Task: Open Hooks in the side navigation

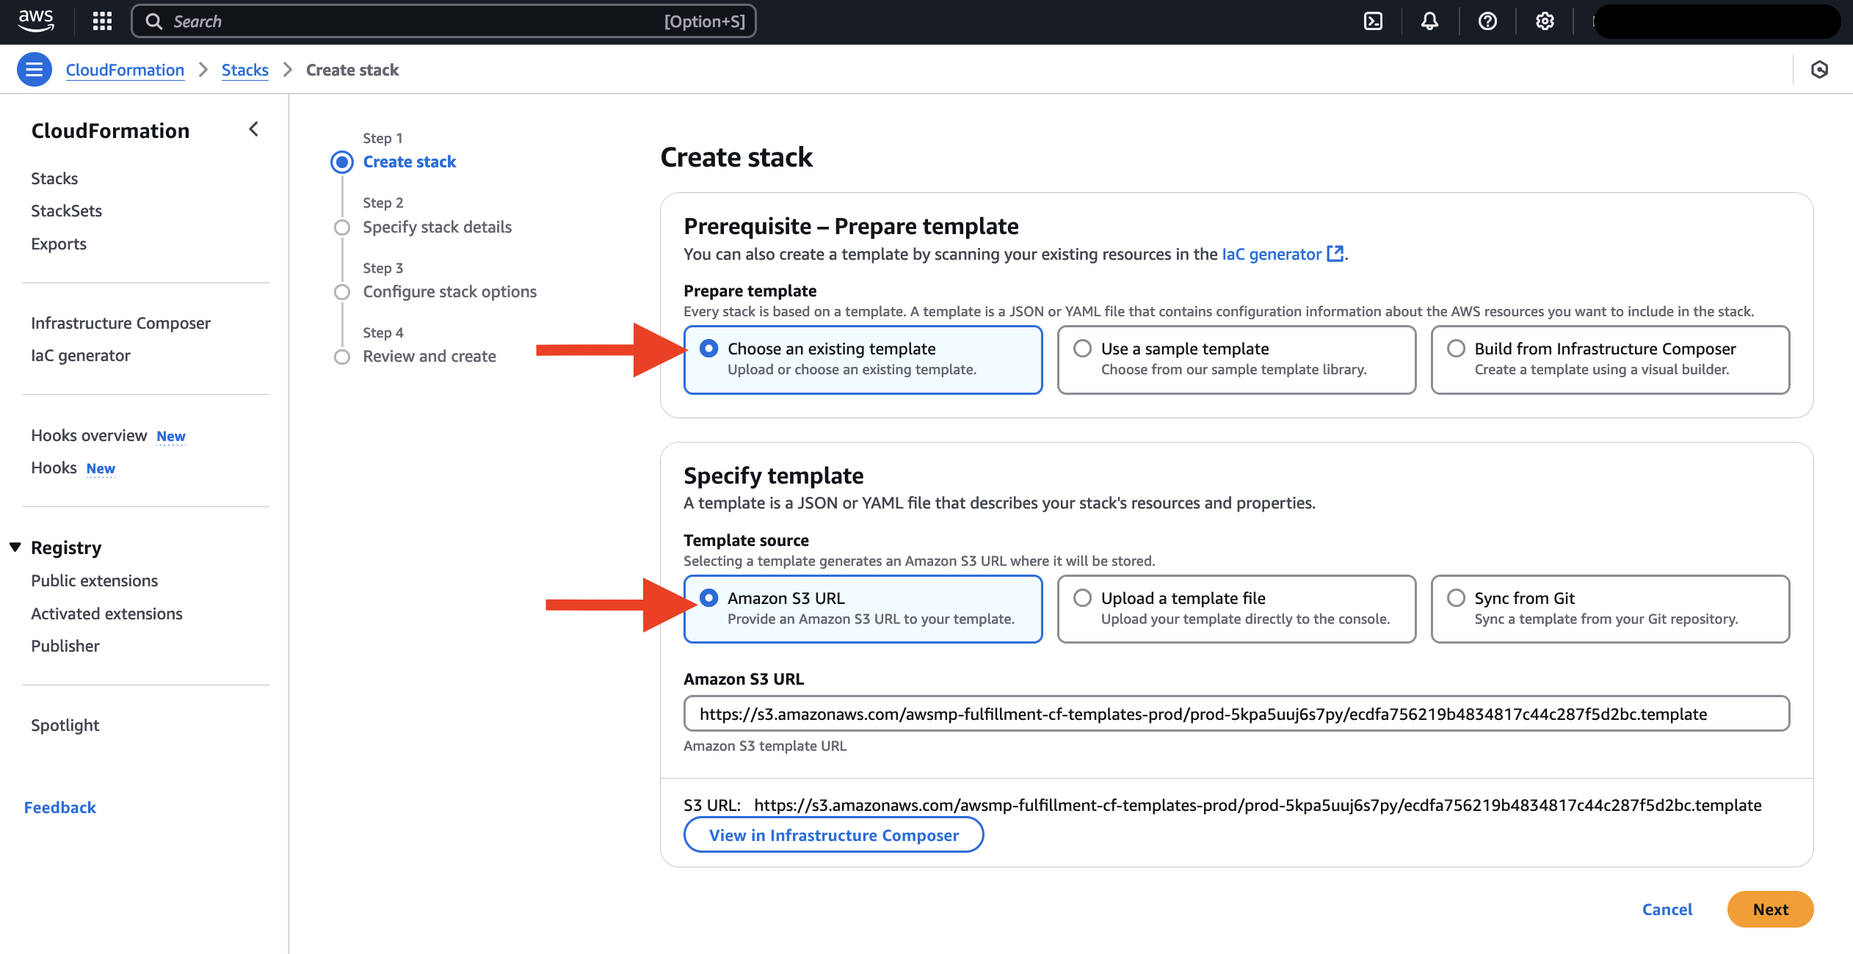Action: pos(54,467)
